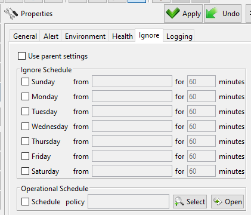Enable the Schedule policy checkbox
Viewport: 251px width, 215px height.
point(25,202)
